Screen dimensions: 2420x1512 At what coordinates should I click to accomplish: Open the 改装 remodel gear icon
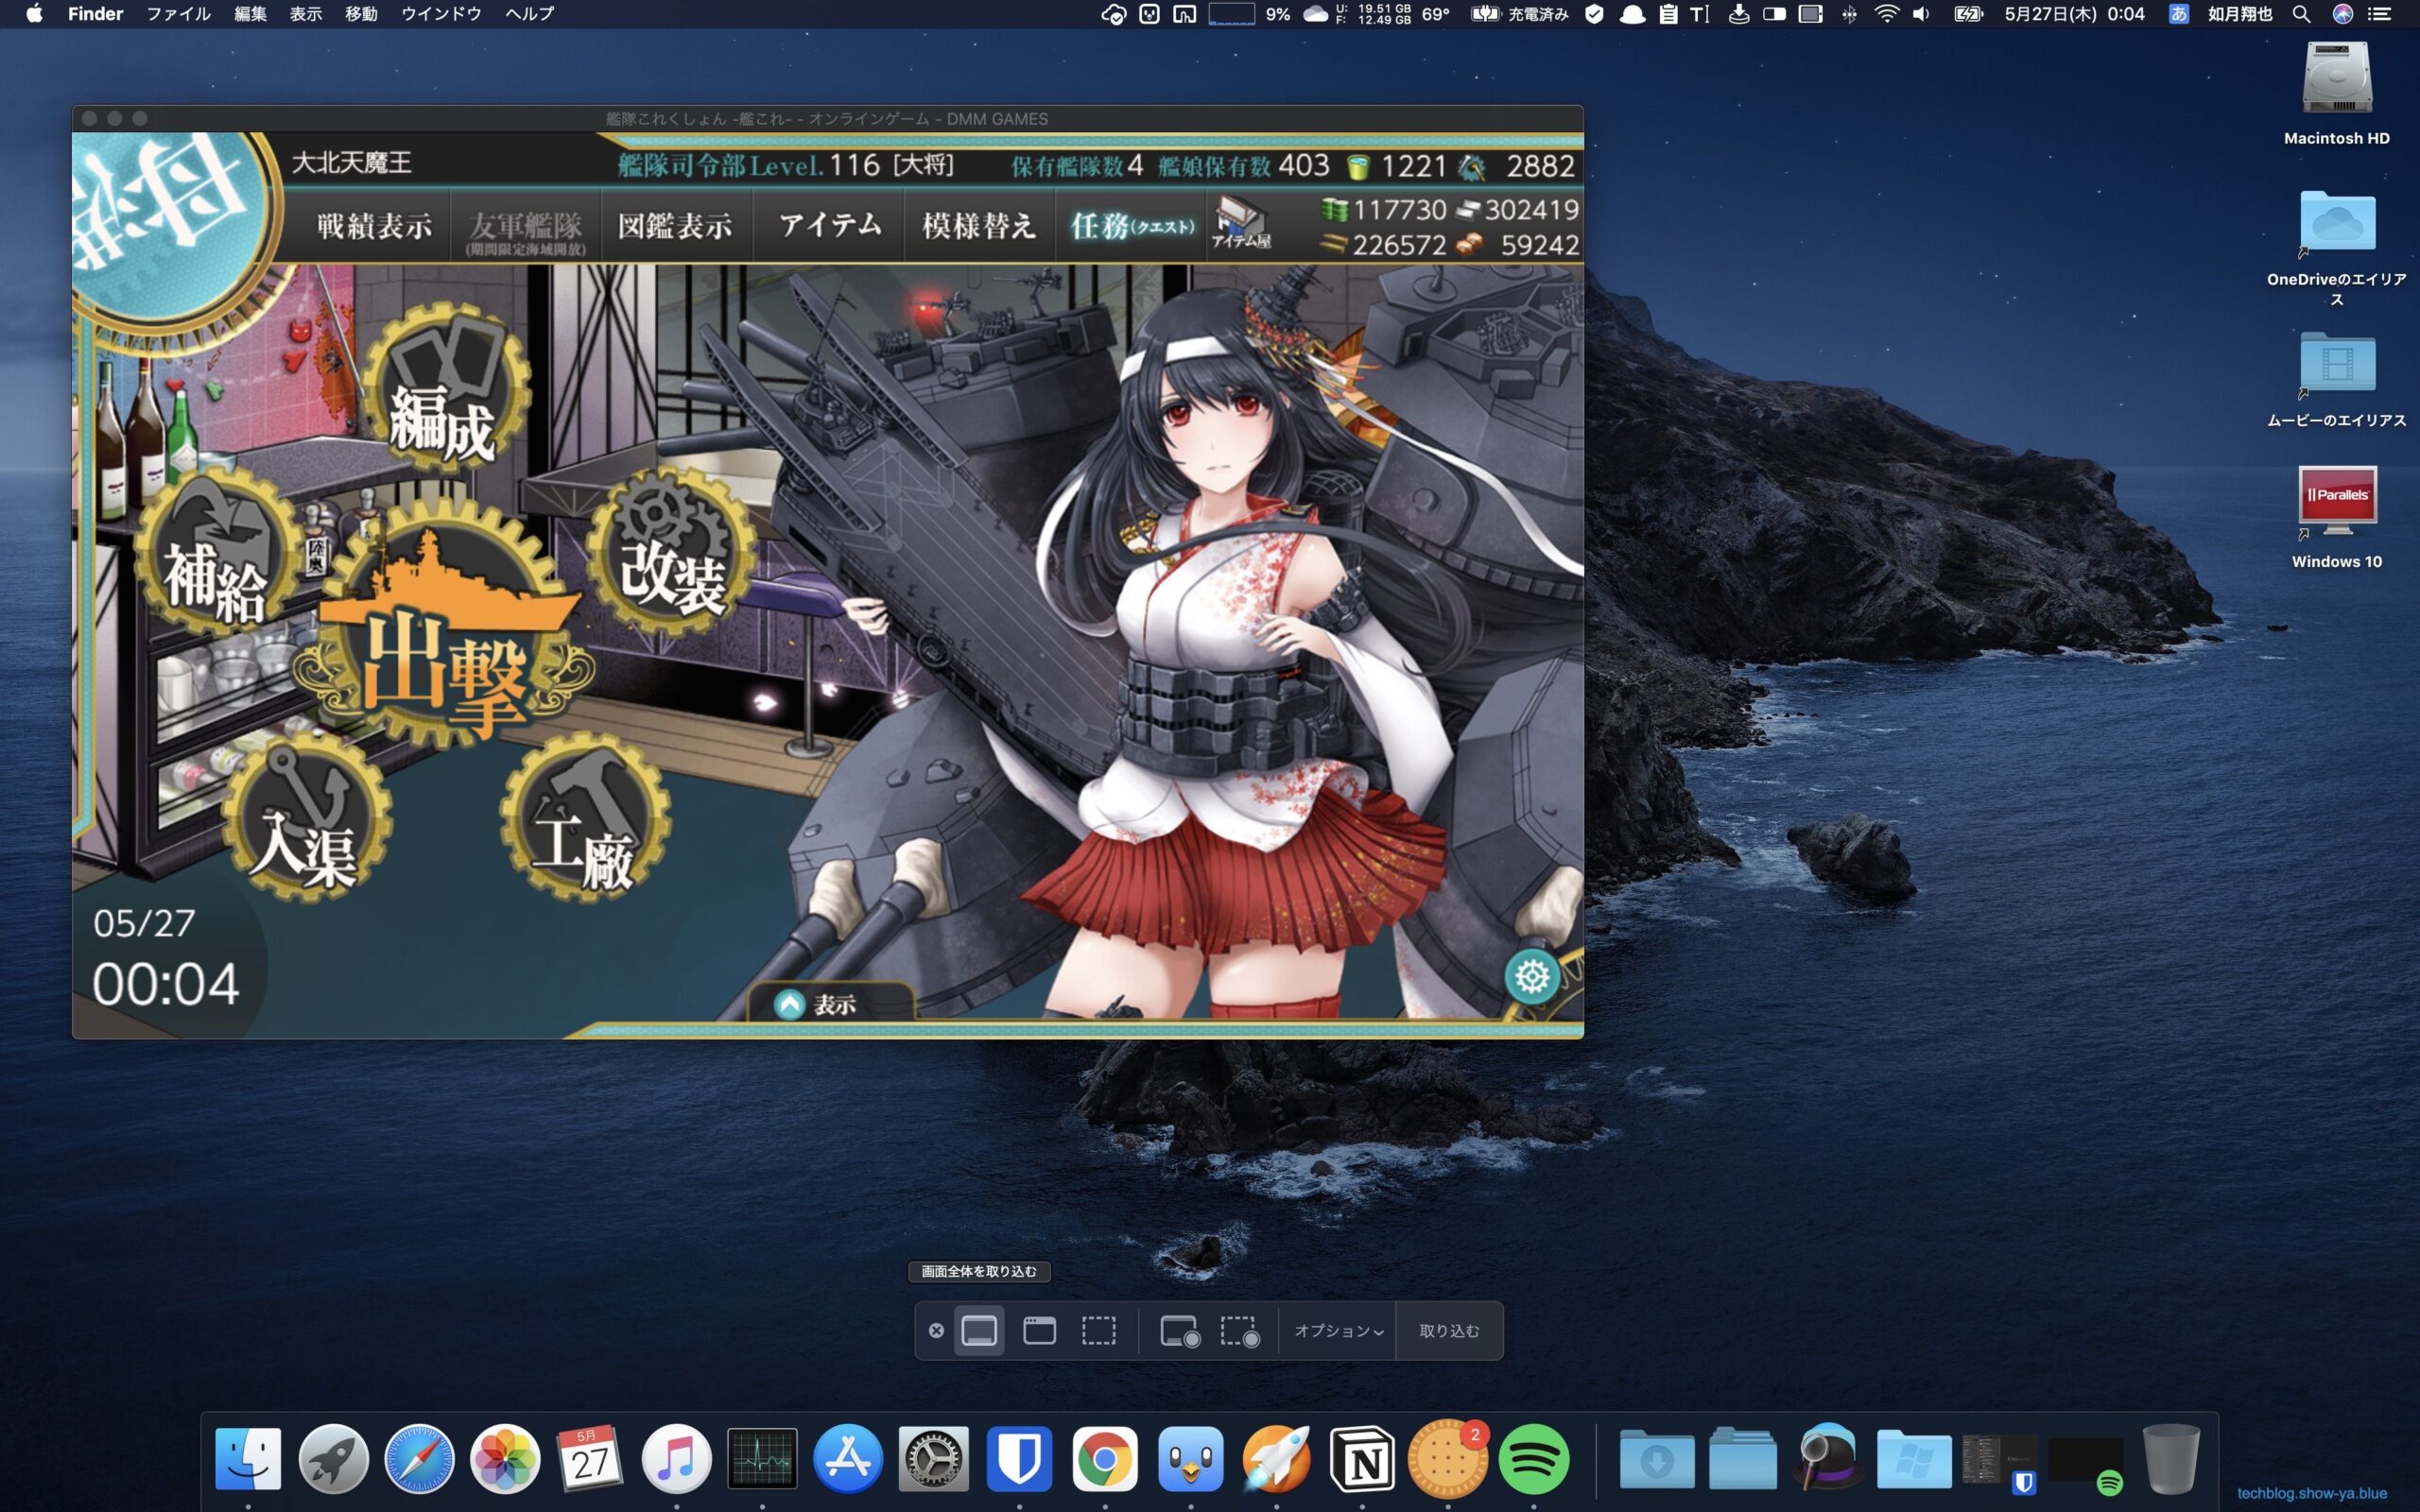pos(672,550)
